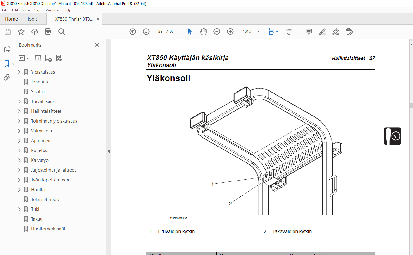The height and width of the screenshot is (255, 413).
Task: Expand the Huolto bookmark
Action: (19, 190)
